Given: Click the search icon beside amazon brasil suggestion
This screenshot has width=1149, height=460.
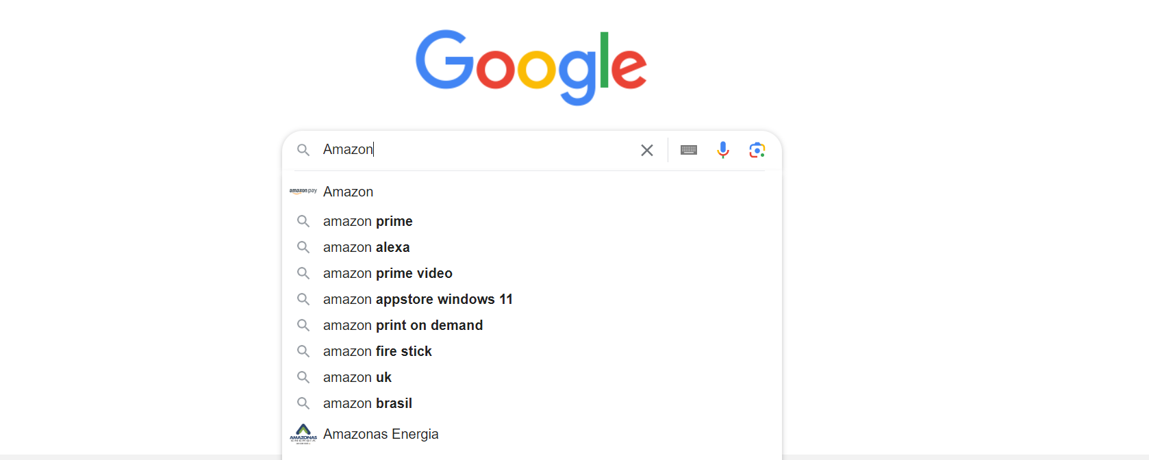Looking at the screenshot, I should click(303, 403).
